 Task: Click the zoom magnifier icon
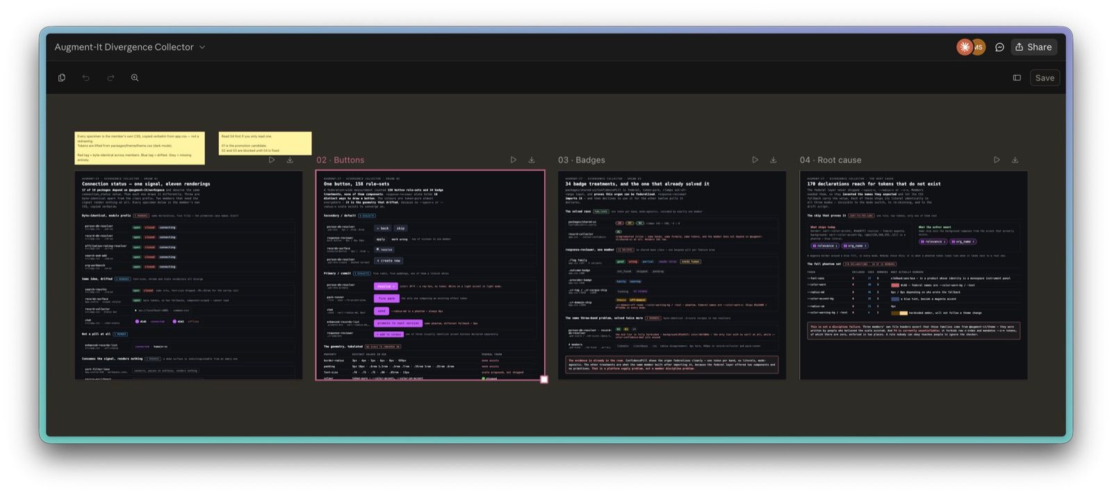click(x=135, y=78)
